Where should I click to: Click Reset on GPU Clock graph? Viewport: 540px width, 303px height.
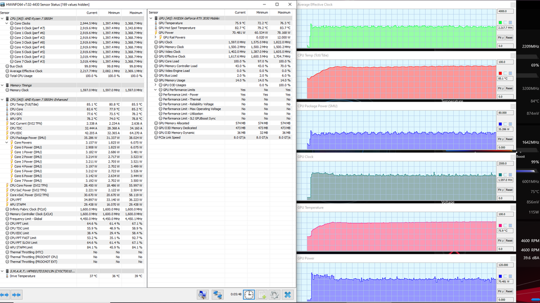pyautogui.click(x=509, y=190)
